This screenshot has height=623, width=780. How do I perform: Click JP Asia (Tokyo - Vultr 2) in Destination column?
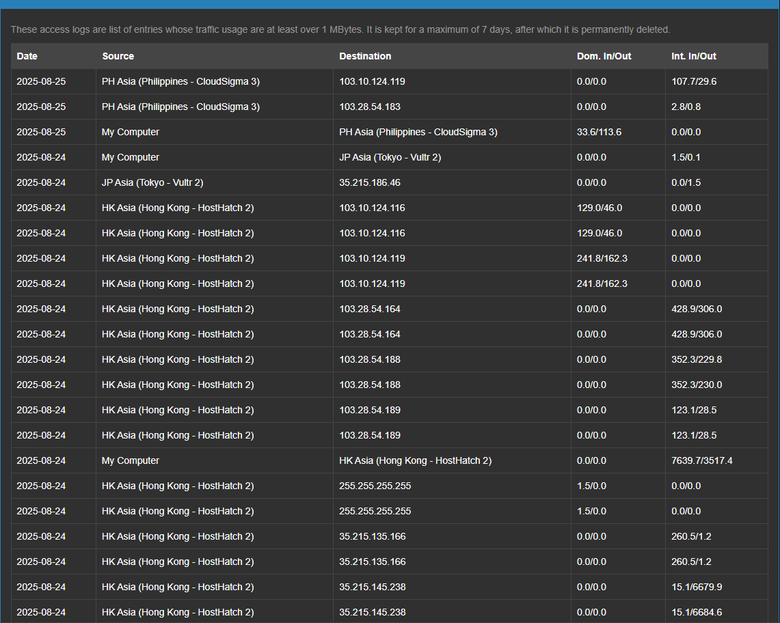click(390, 157)
